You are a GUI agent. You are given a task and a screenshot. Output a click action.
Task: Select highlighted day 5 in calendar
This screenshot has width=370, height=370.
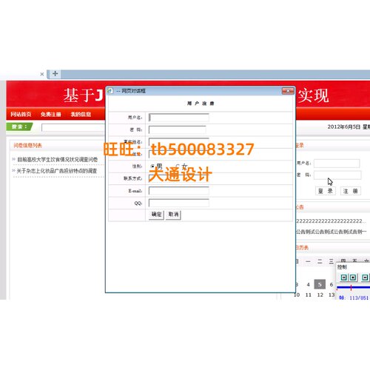(320, 284)
